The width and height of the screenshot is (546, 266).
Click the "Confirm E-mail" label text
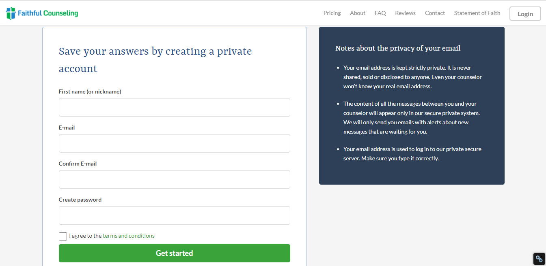tap(78, 164)
